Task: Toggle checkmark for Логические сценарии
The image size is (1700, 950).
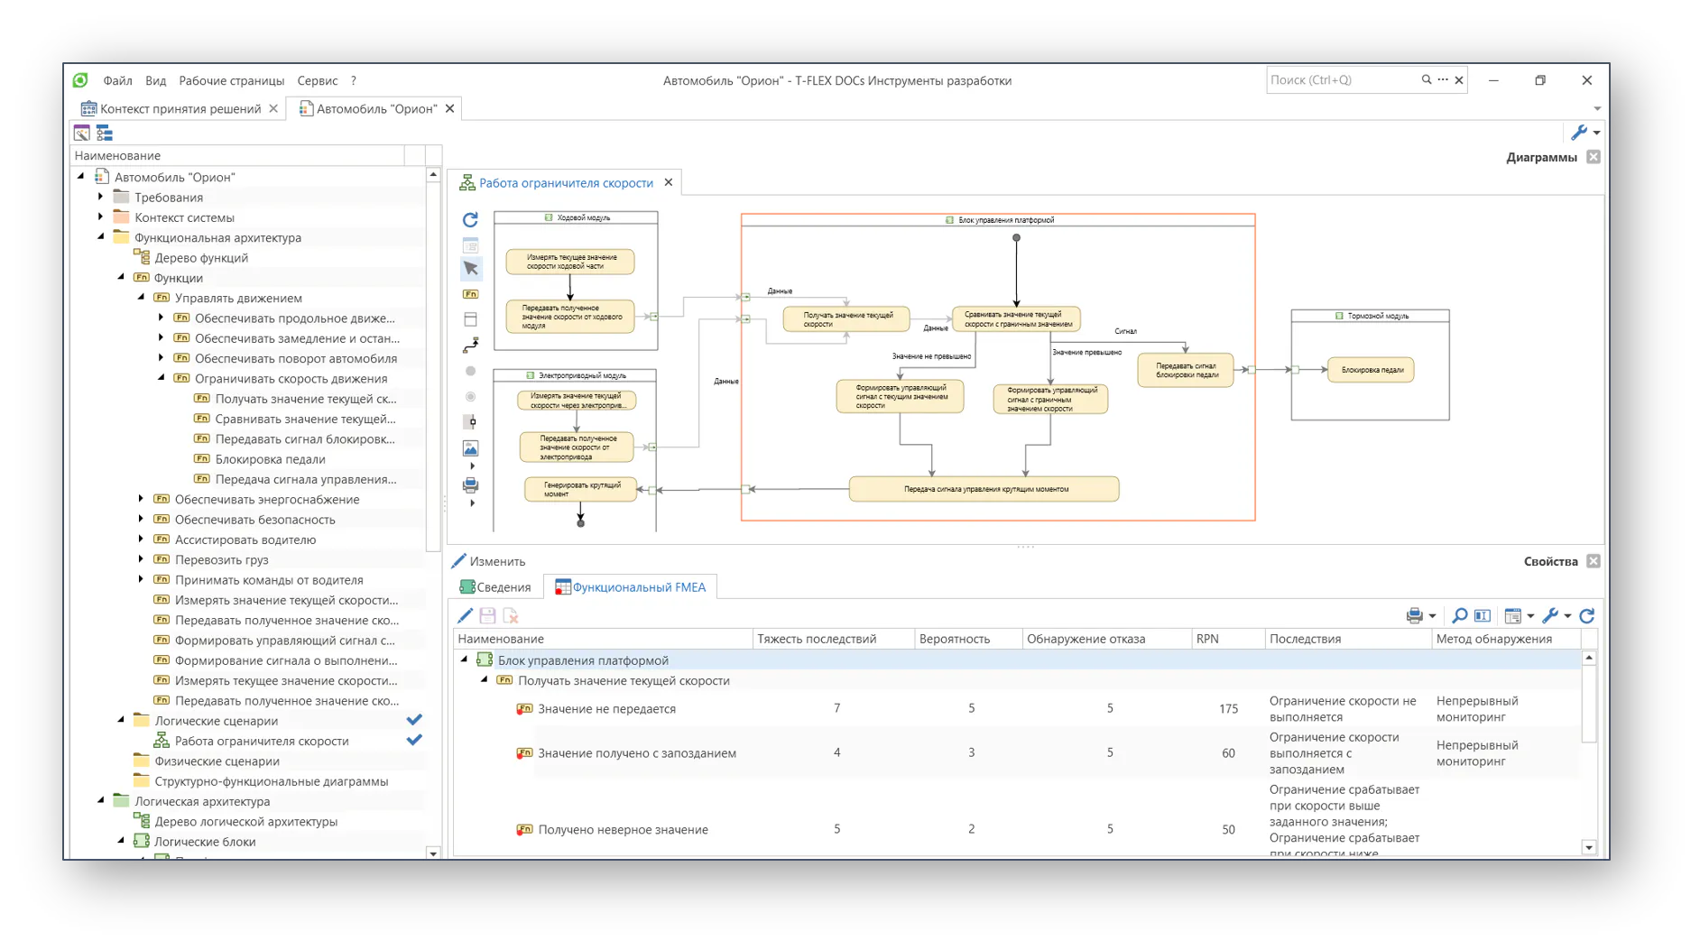Action: pyautogui.click(x=414, y=720)
